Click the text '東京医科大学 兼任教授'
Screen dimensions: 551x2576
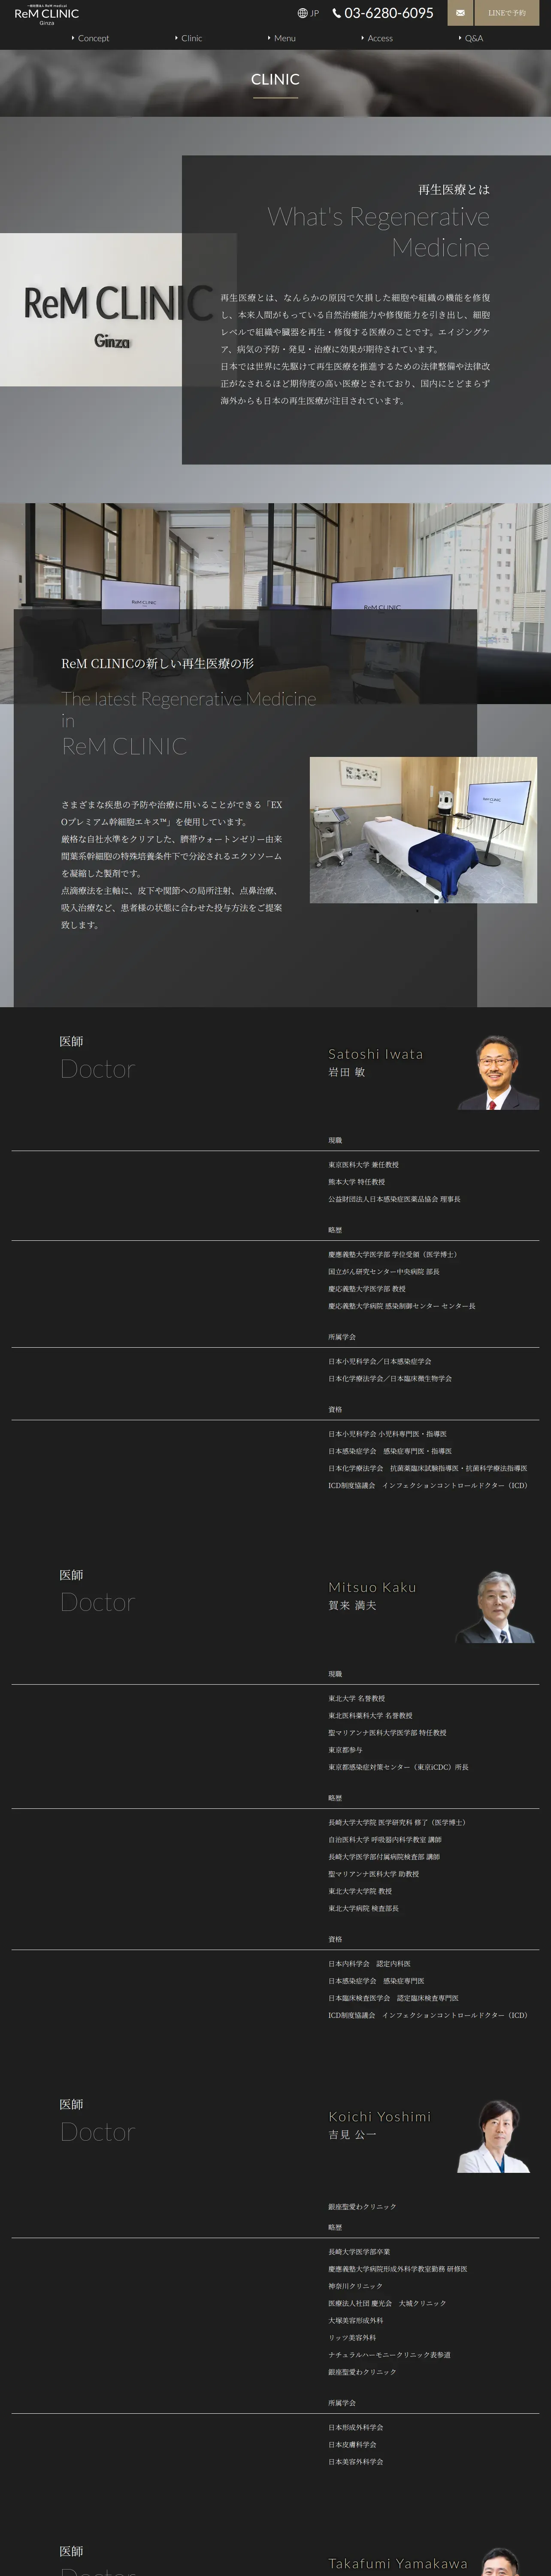click(363, 1165)
